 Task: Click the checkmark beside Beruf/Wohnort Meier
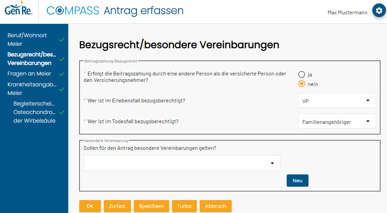(x=62, y=40)
